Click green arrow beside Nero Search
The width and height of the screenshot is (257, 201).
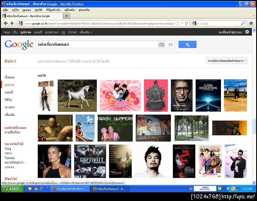[220, 189]
